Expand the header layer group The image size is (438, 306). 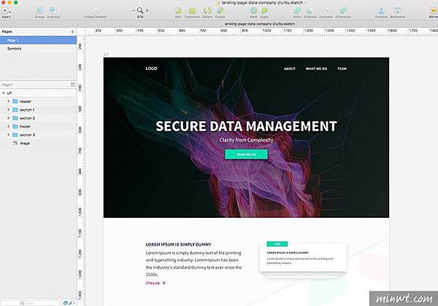pyautogui.click(x=8, y=101)
